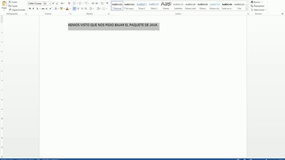Toggle superscript formatting
Image resolution: width=285 pixels, height=160 pixels.
click(50, 8)
